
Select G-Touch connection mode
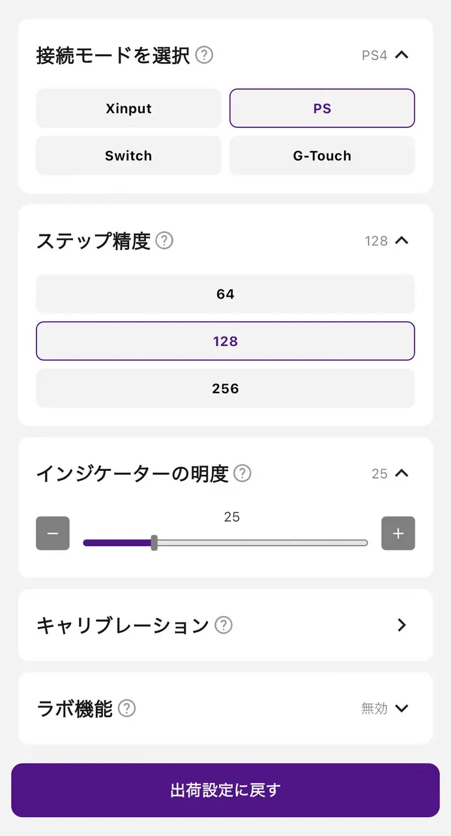pyautogui.click(x=322, y=155)
